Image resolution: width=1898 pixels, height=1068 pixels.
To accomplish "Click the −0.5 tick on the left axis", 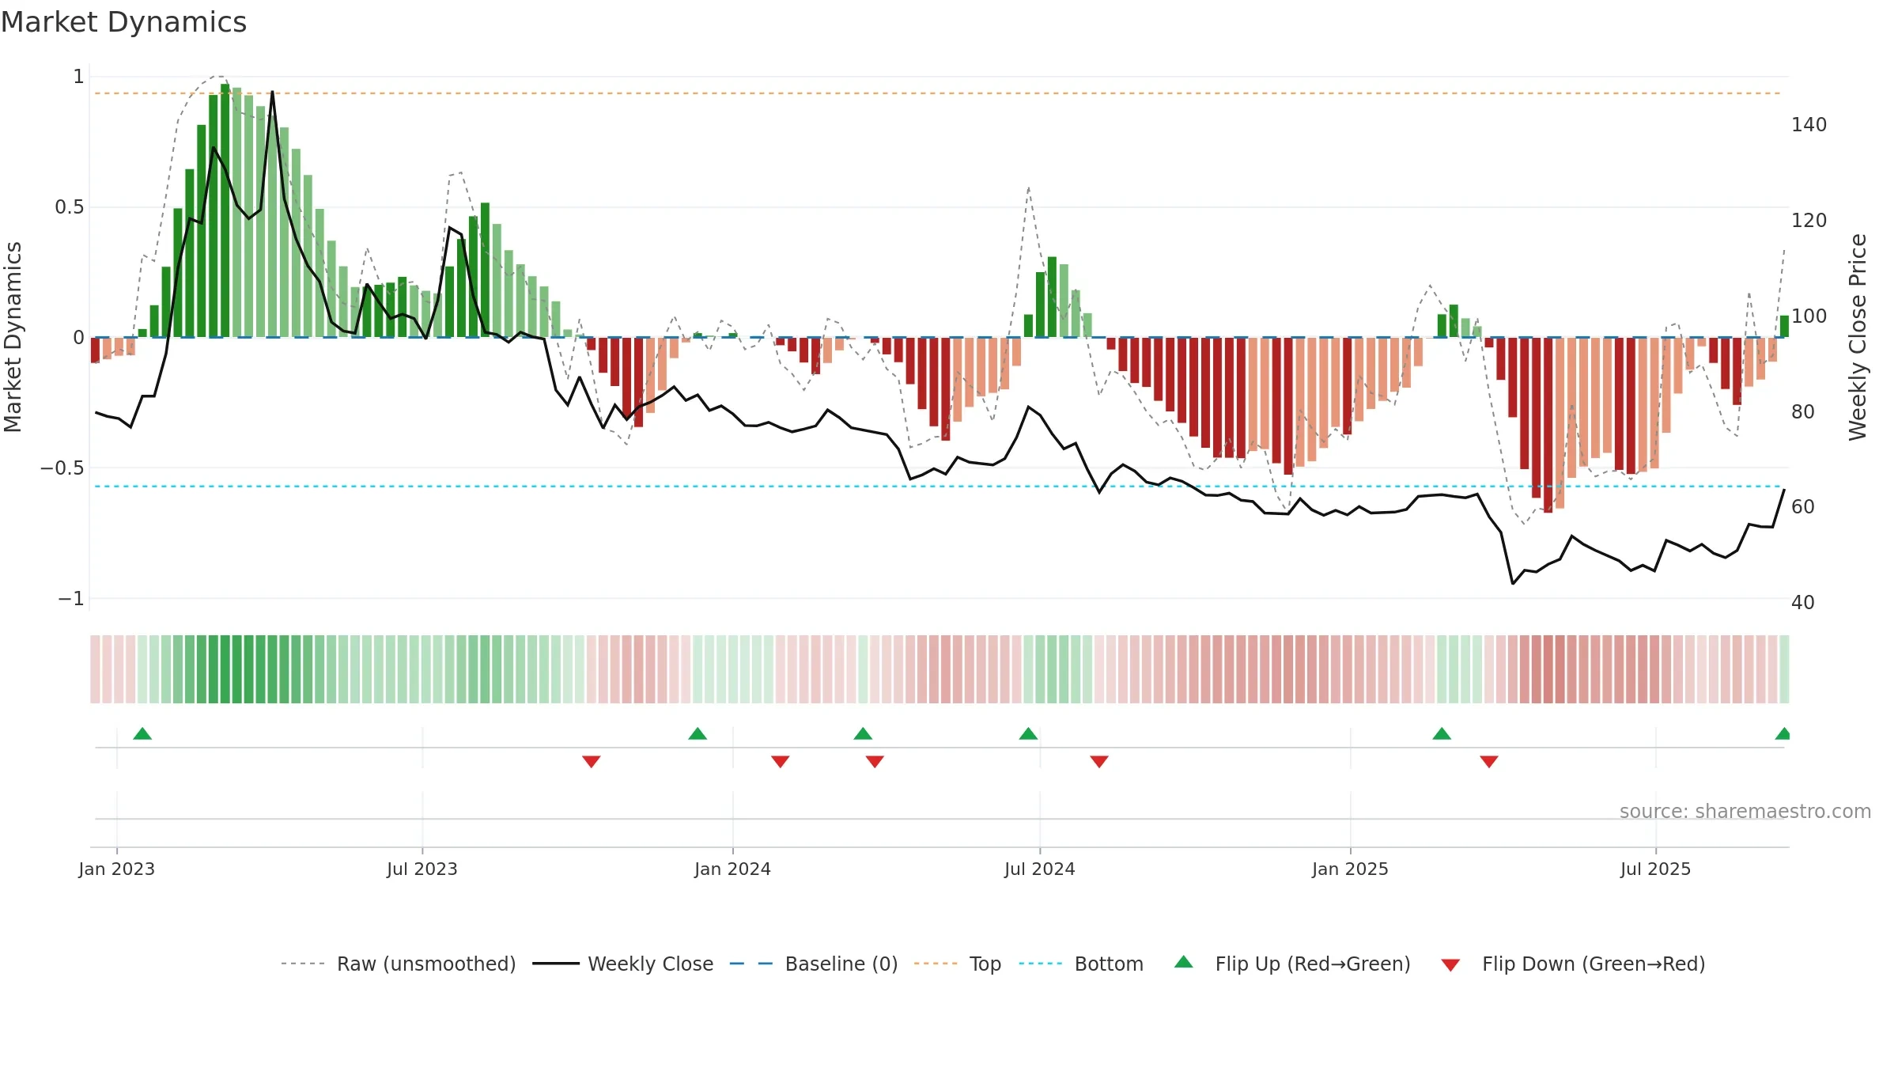I will (62, 468).
